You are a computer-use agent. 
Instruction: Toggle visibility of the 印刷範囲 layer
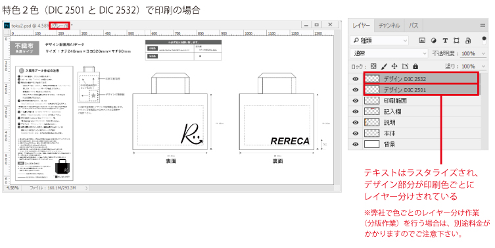click(x=356, y=101)
